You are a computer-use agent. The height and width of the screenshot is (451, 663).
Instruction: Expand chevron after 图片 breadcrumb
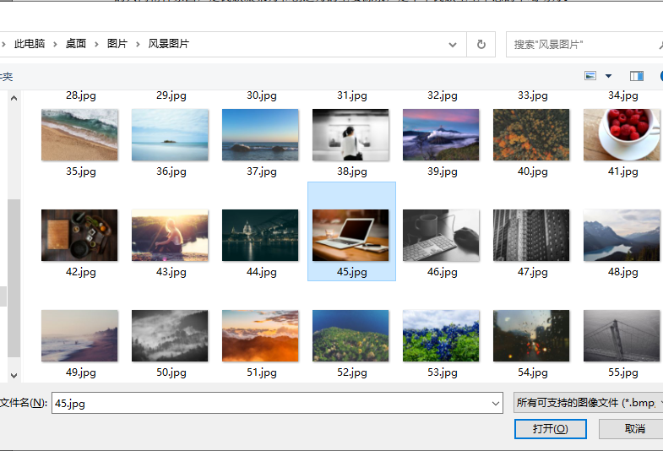pos(138,45)
